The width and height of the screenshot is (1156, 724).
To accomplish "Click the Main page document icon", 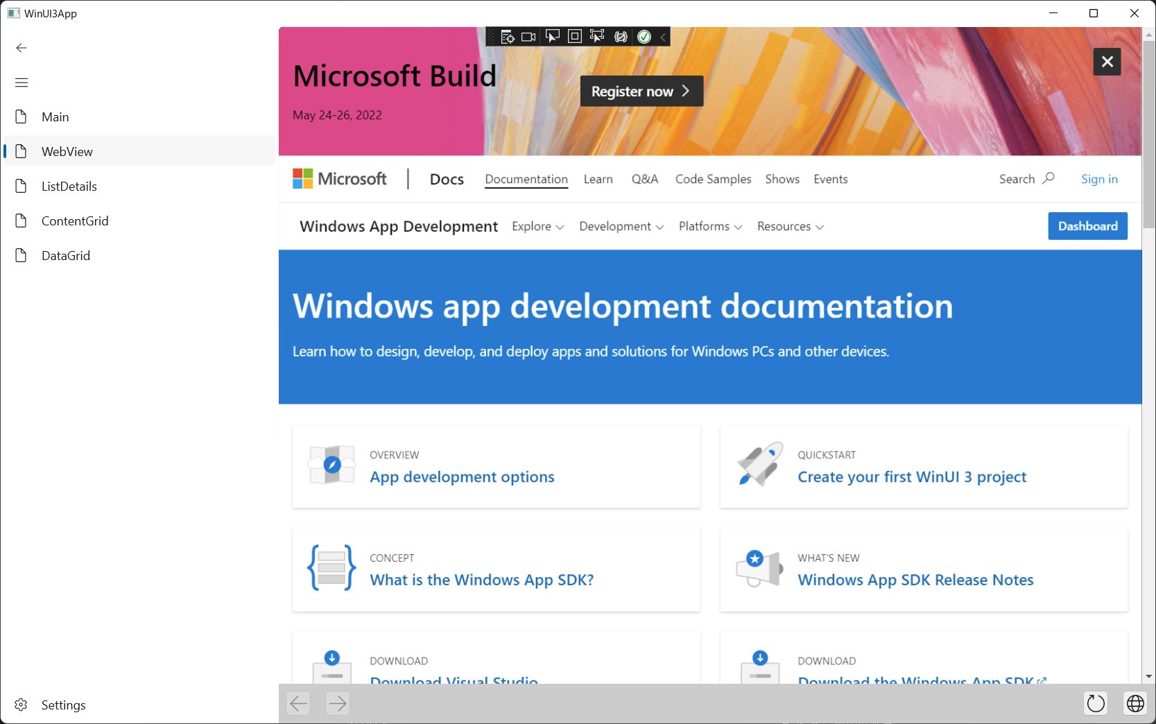I will click(21, 117).
